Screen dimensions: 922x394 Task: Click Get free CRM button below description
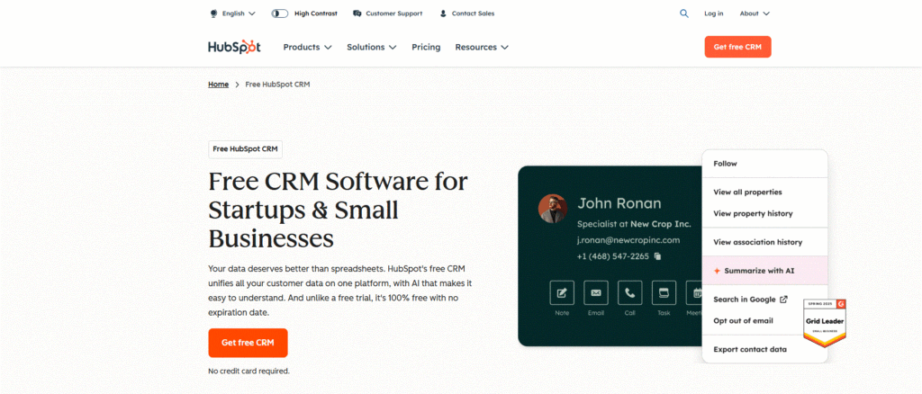pos(248,343)
